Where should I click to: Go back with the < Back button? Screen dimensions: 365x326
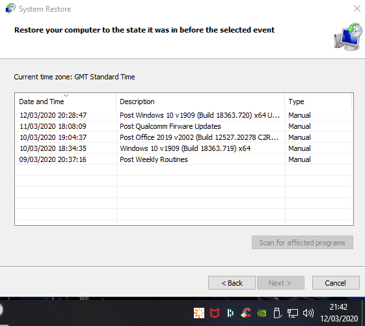coord(232,283)
